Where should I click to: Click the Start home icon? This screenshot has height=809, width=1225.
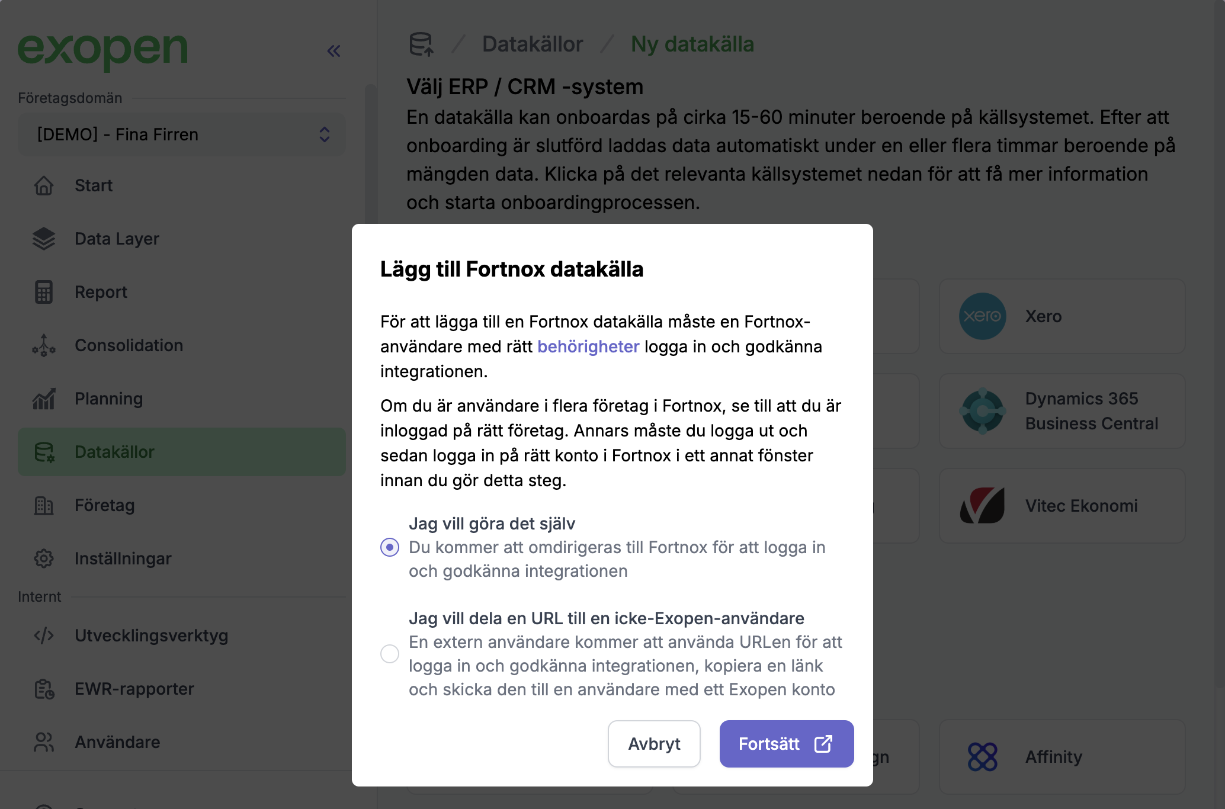[x=44, y=185]
